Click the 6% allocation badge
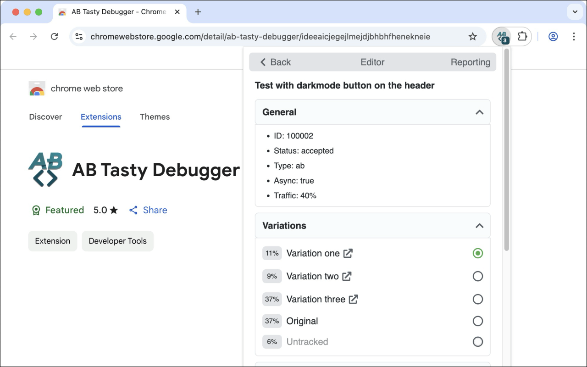Image resolution: width=587 pixels, height=367 pixels. [272, 342]
